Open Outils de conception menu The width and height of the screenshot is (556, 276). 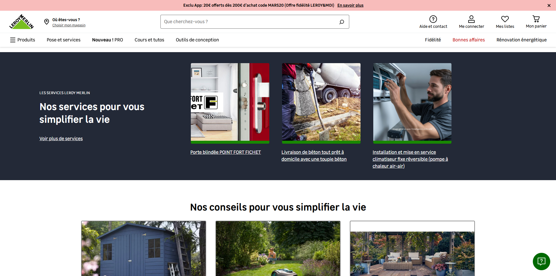[x=197, y=40]
